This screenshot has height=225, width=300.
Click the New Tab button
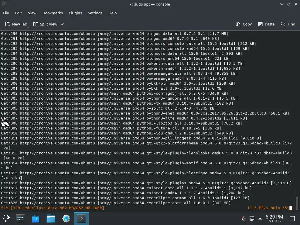pos(16,24)
